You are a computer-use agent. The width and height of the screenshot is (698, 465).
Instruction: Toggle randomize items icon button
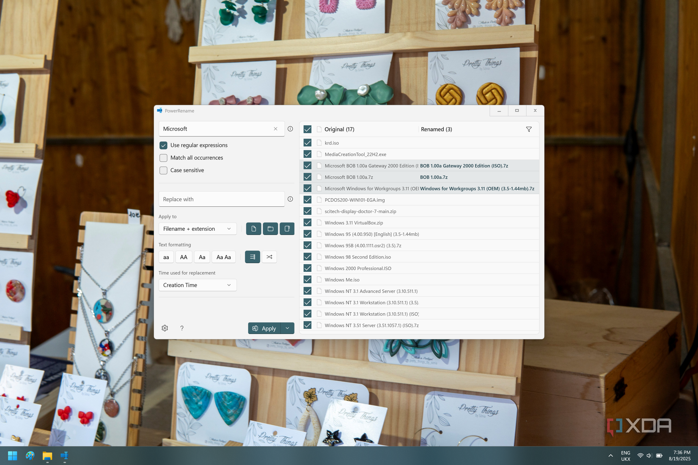click(269, 257)
